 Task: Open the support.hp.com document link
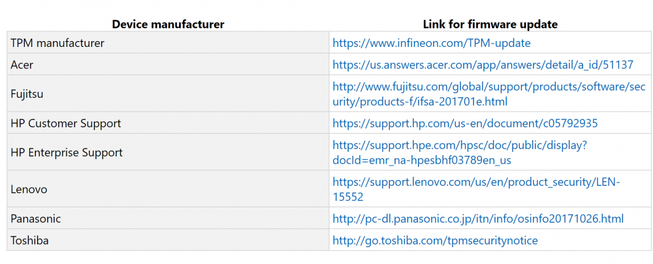point(465,123)
